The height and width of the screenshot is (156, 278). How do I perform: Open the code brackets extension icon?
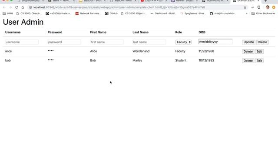pos(253,7)
